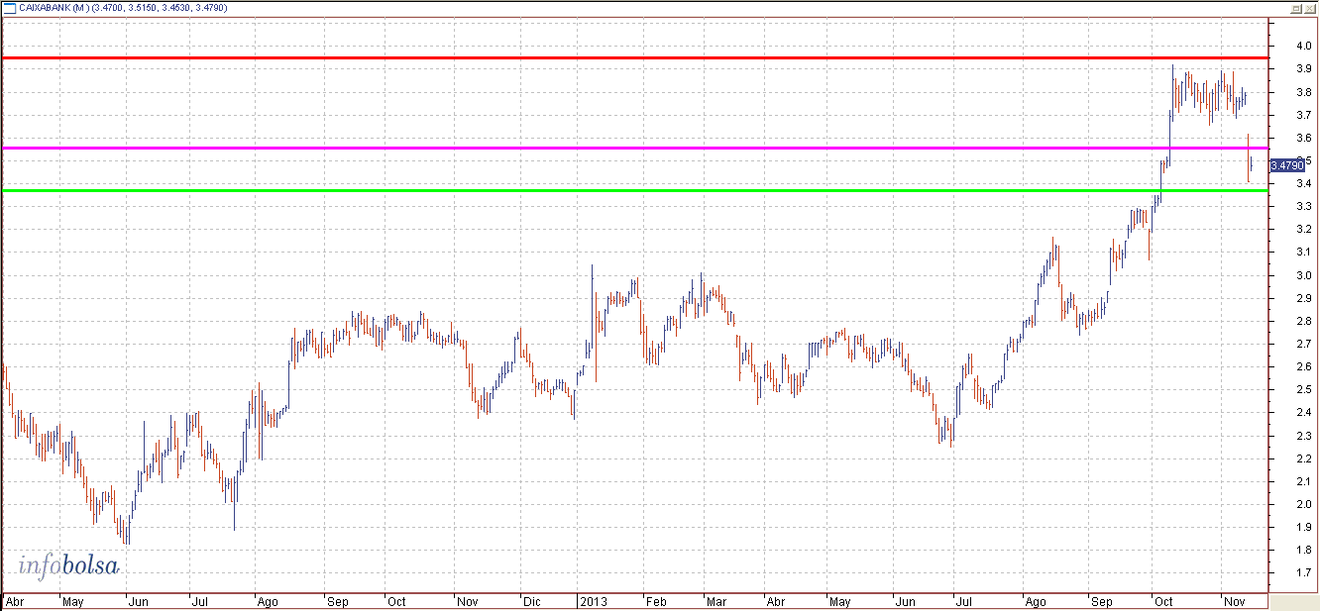Select the current price tag 3.4790
The image size is (1320, 611).
point(1286,165)
